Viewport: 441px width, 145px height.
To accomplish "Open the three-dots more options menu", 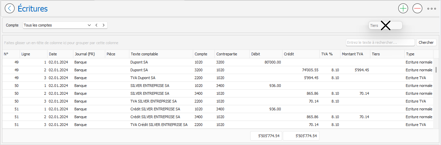I will (431, 8).
